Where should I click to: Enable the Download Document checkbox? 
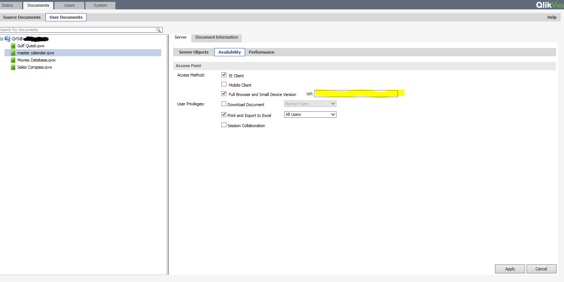coord(224,104)
